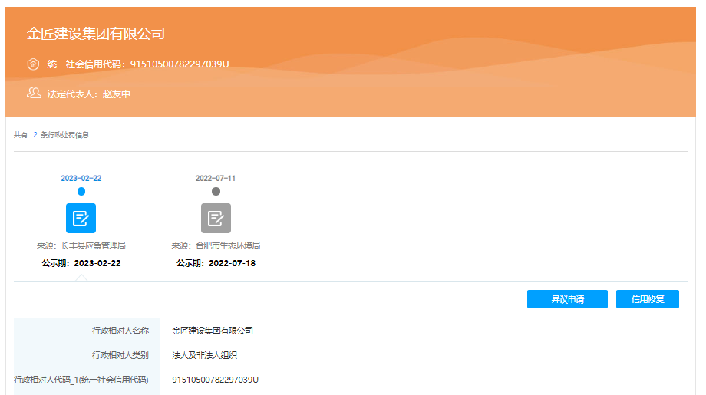Click the table credit code value 91510500782297039U
The image size is (706, 395).
point(215,380)
